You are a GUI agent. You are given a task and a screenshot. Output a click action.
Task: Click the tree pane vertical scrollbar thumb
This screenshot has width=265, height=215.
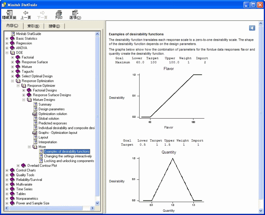pos(97,116)
